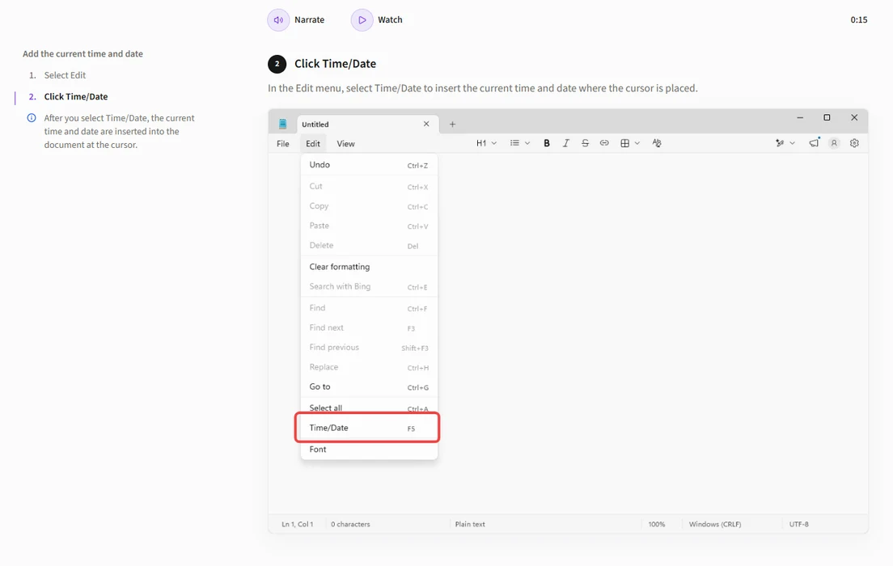The height and width of the screenshot is (566, 893).
Task: Click the Narrate speaker icon
Action: pyautogui.click(x=278, y=20)
